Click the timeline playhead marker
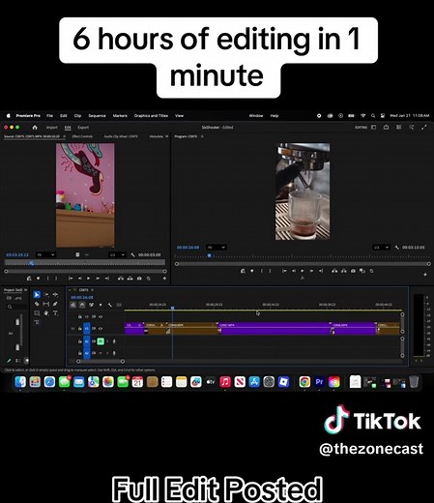The image size is (434, 503). click(172, 309)
